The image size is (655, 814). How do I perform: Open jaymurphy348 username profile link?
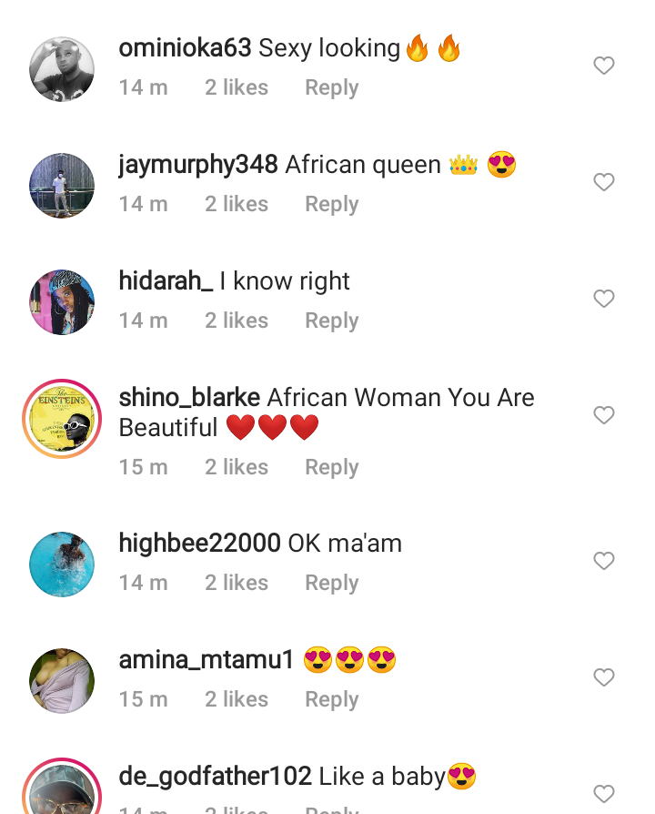[198, 165]
